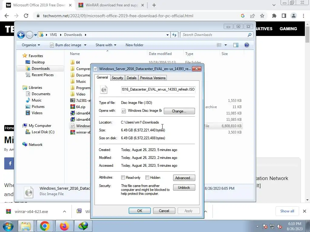The width and height of the screenshot is (310, 232).
Task: Open Advanced... attributes button
Action: click(184, 178)
